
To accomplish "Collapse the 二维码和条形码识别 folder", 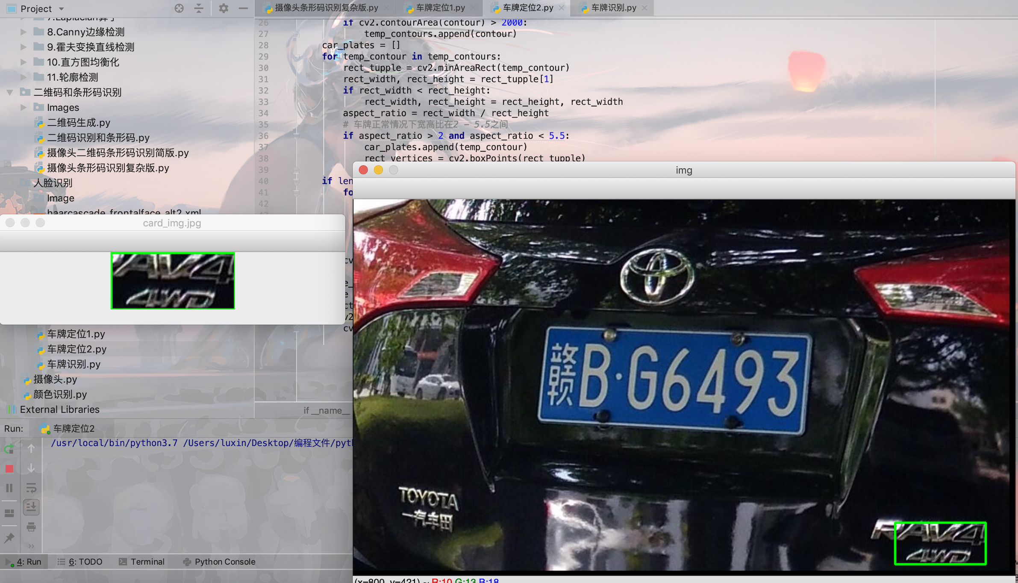I will [9, 92].
